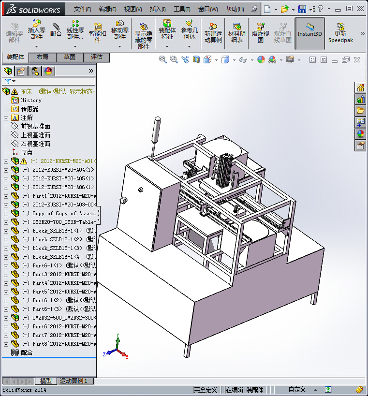Toggle the Instant3D button
The width and height of the screenshot is (368, 396).
(x=310, y=33)
